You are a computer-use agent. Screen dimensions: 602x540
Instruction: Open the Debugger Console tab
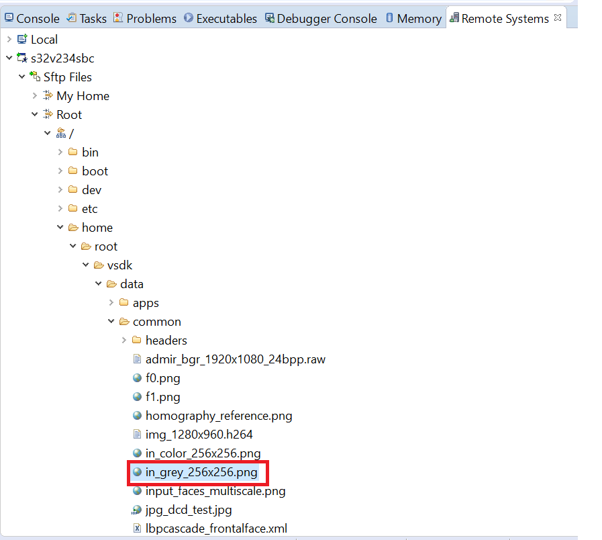[321, 18]
